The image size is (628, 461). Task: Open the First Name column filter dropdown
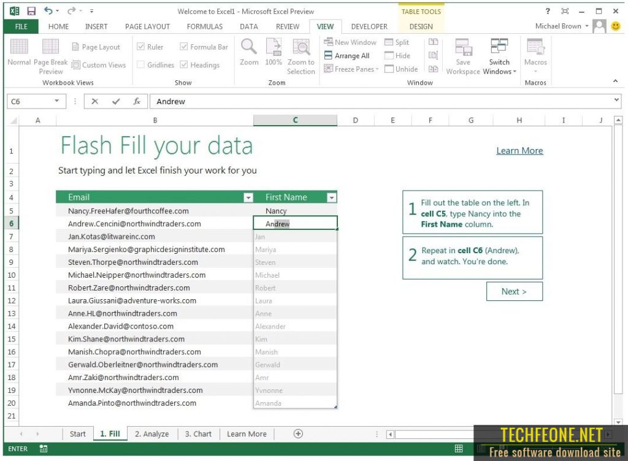pyautogui.click(x=332, y=197)
